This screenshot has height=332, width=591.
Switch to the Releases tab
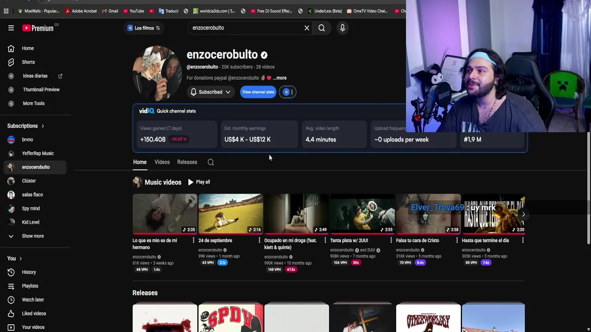coord(187,162)
